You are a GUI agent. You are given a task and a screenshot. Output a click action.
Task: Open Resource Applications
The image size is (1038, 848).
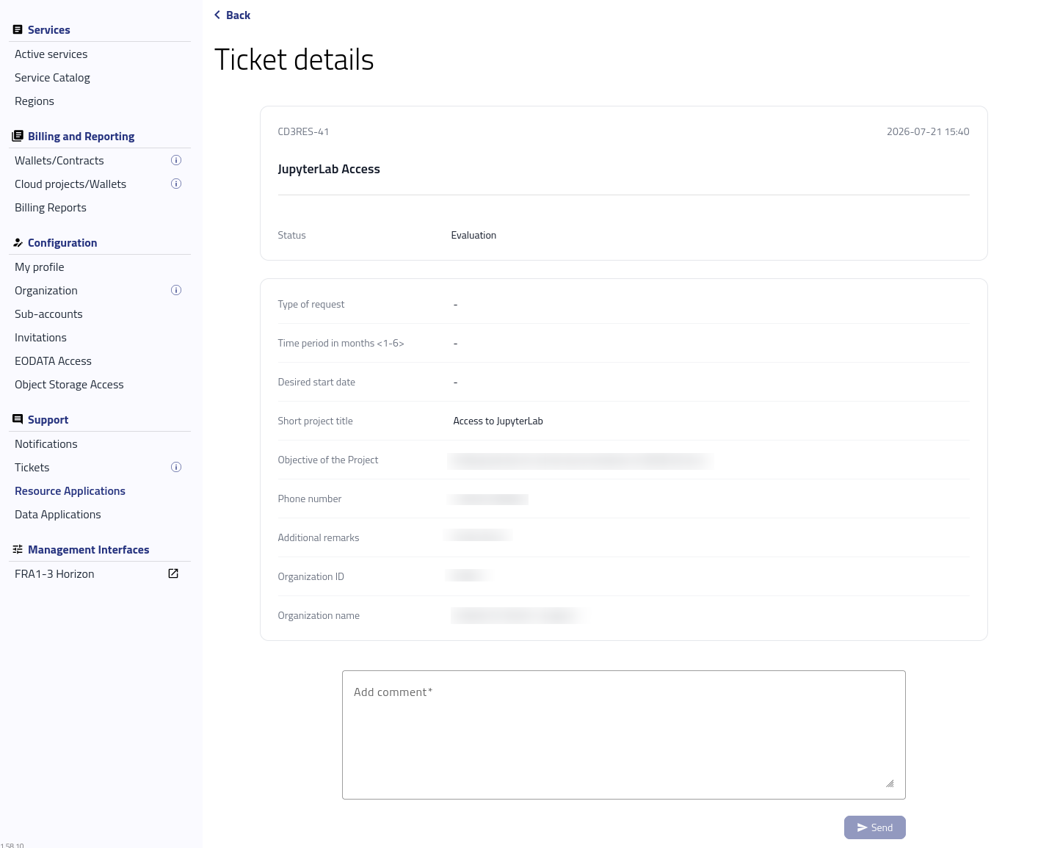point(70,491)
